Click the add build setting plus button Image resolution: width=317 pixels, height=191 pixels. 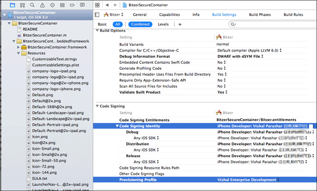tap(180, 24)
